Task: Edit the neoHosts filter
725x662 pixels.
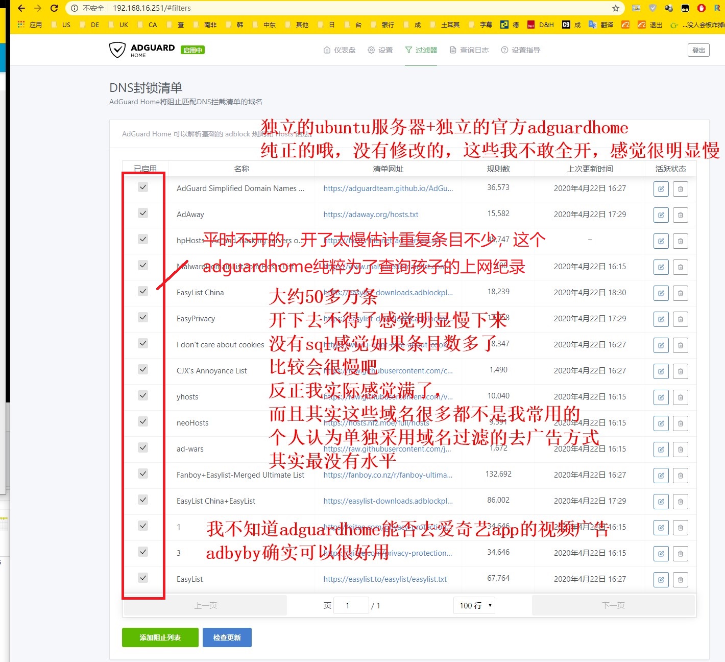Action: click(661, 423)
